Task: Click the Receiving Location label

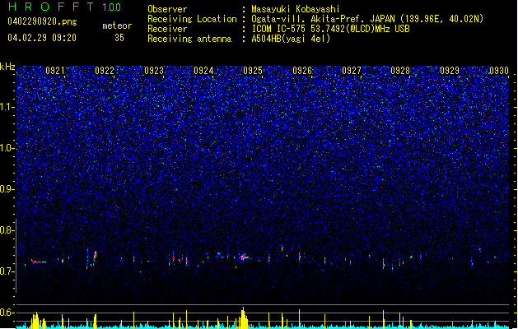Action: click(192, 19)
